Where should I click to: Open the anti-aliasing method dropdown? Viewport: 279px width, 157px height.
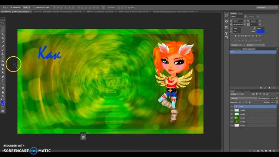tap(255, 45)
